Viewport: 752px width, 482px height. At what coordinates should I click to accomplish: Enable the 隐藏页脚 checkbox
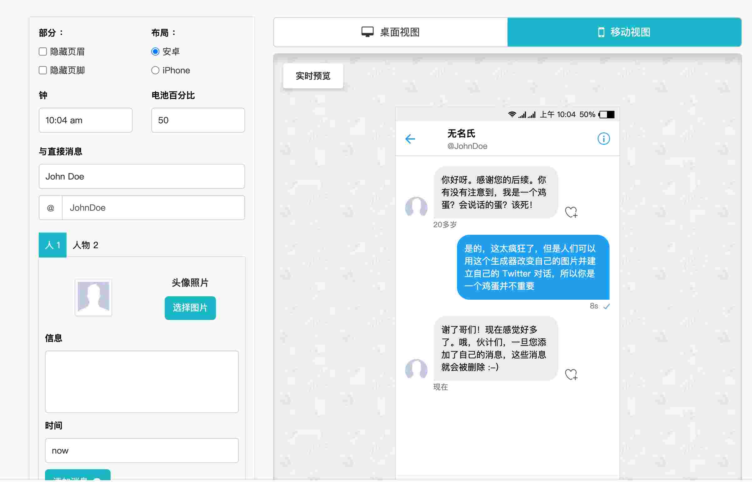click(x=43, y=71)
